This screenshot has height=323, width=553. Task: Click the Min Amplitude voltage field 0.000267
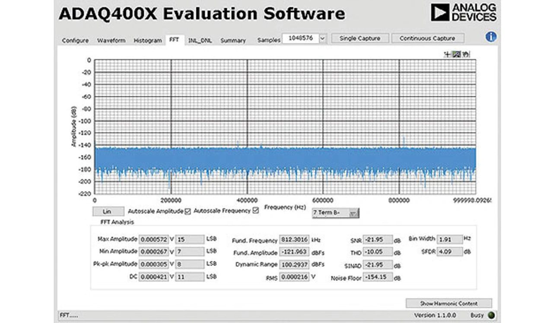tap(153, 251)
